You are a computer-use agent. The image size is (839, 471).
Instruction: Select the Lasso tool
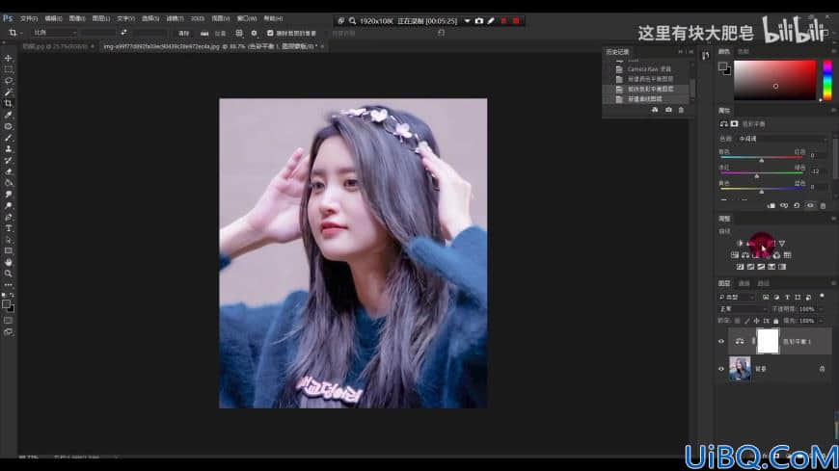click(8, 81)
